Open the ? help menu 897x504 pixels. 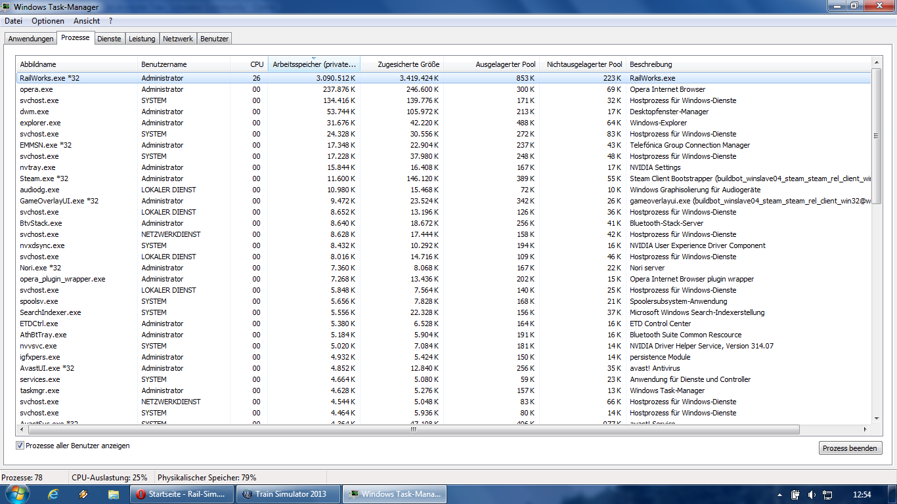111,21
